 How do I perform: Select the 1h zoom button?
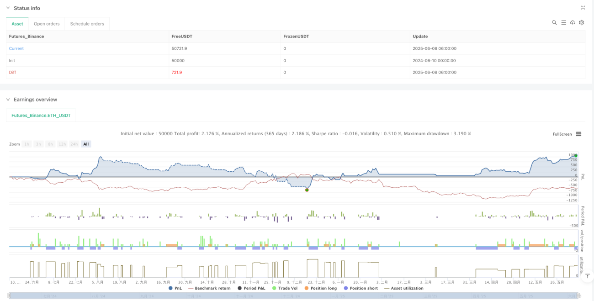pyautogui.click(x=27, y=144)
